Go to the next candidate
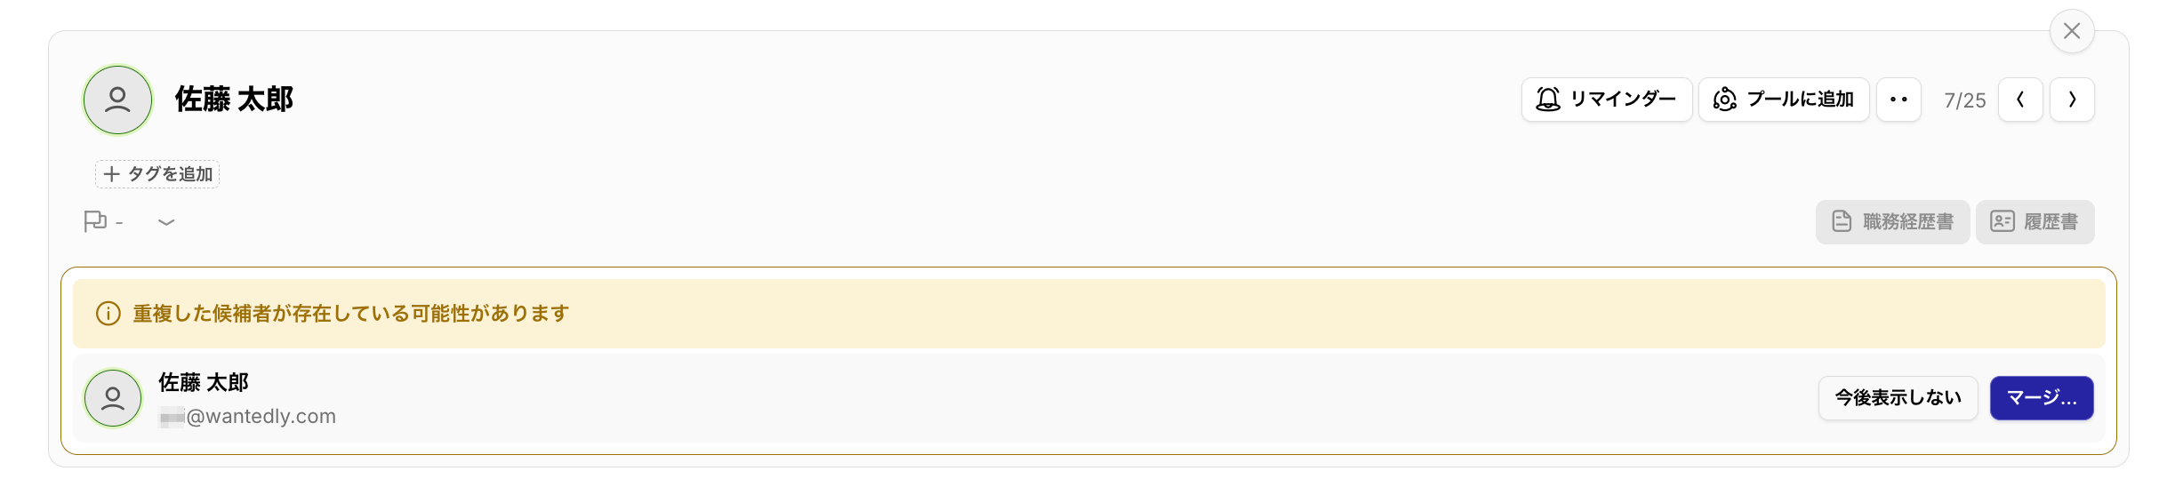The image size is (2175, 487). (2072, 100)
